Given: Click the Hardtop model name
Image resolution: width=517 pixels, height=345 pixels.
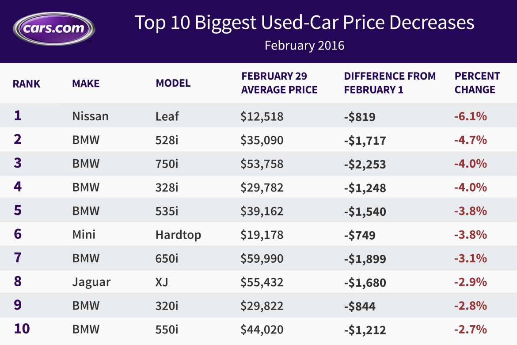Looking at the screenshot, I should coord(178,234).
